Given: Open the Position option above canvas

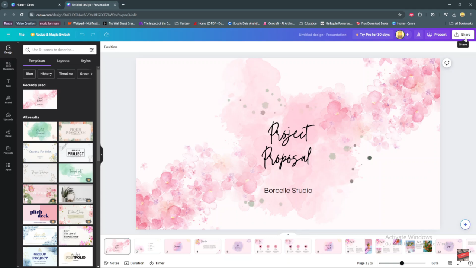Looking at the screenshot, I should [110, 47].
